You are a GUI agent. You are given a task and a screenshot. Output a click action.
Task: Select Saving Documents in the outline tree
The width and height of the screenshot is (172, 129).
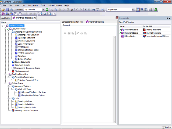22,62
